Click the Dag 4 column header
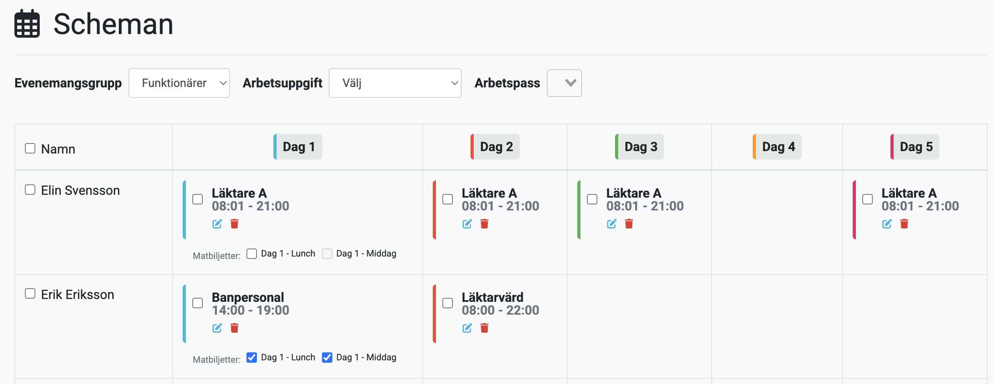This screenshot has width=994, height=384. [778, 147]
